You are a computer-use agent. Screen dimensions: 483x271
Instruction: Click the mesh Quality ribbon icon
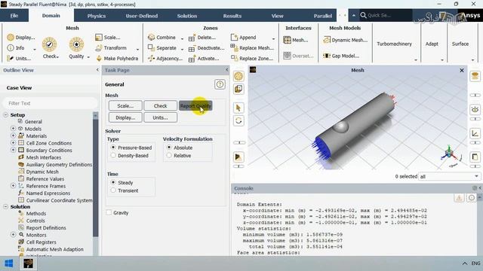76,44
